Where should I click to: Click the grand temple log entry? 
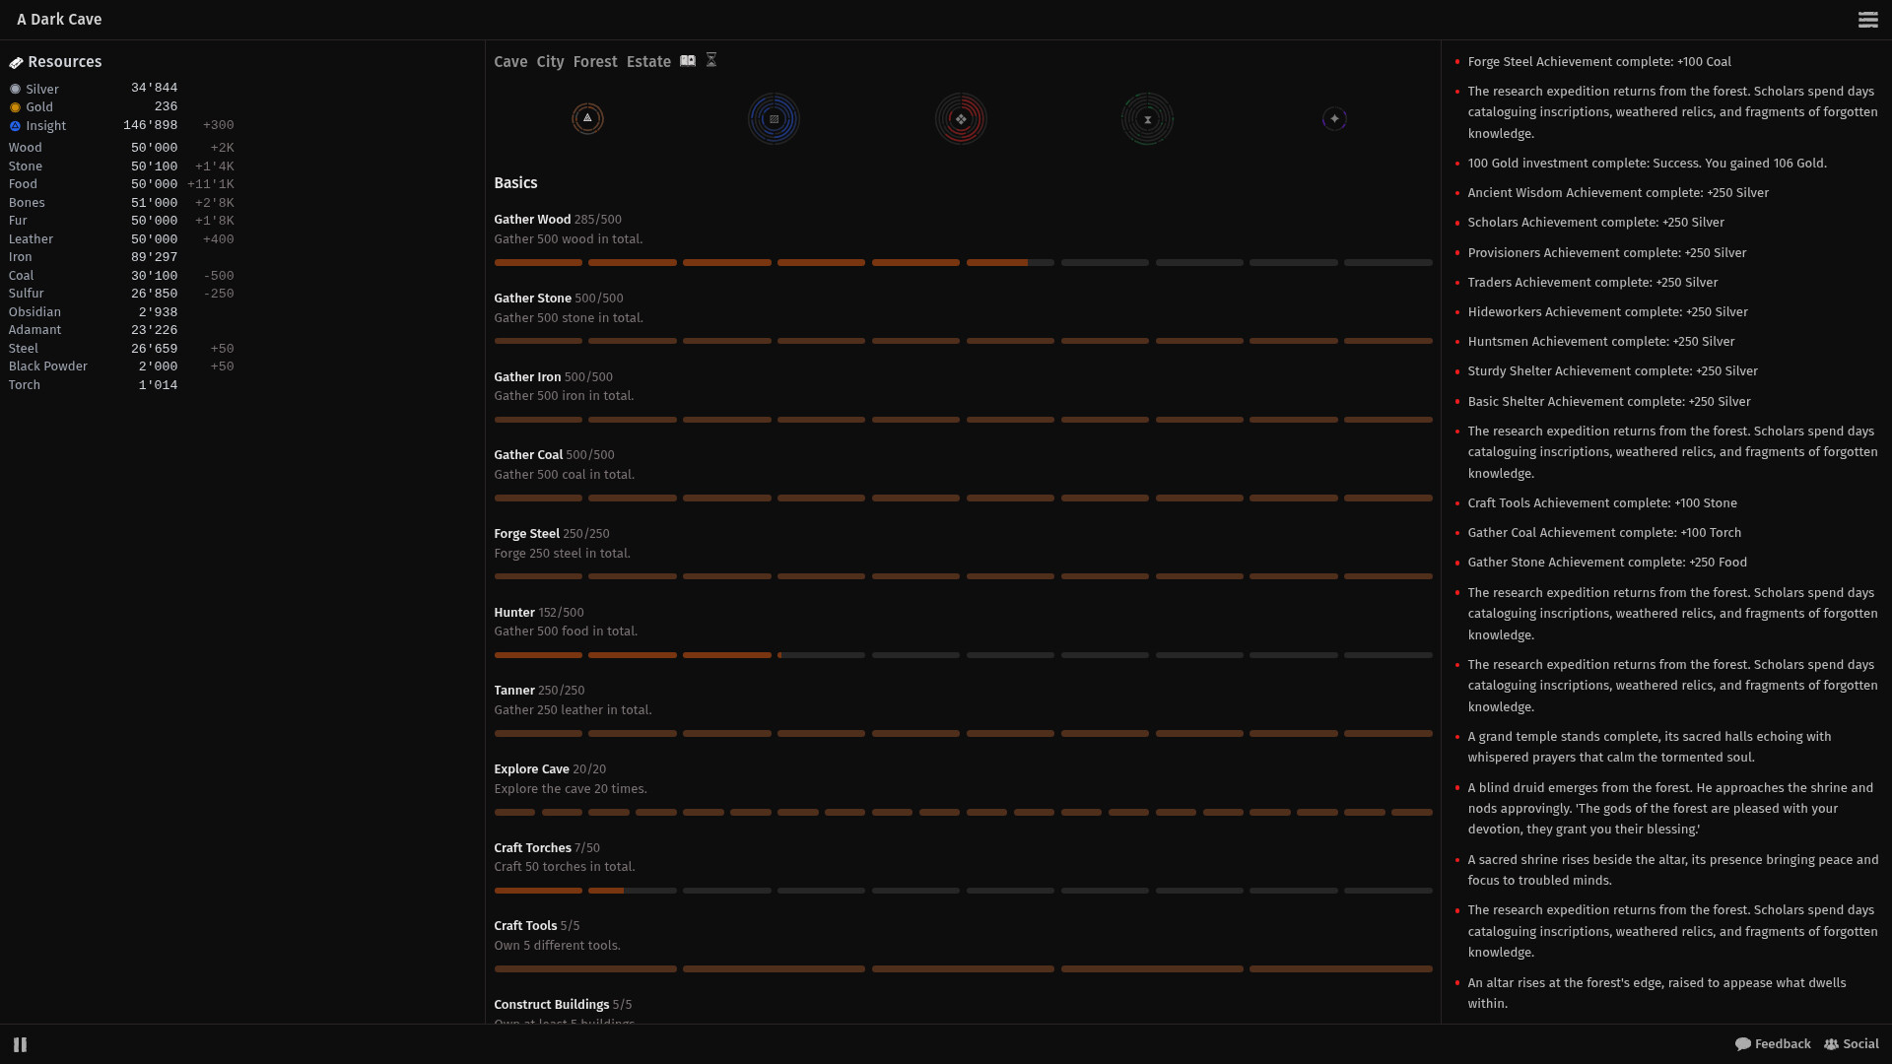pyautogui.click(x=1650, y=747)
